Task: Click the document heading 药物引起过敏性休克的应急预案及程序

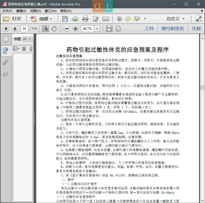Action: 118,50
